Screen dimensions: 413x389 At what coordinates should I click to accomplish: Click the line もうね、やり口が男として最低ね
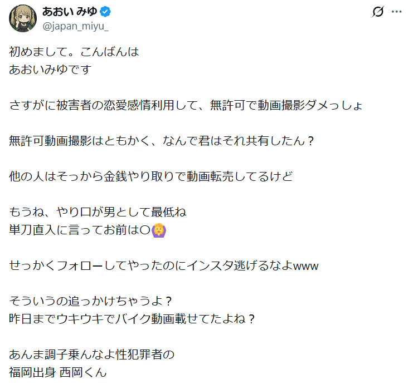pos(98,212)
